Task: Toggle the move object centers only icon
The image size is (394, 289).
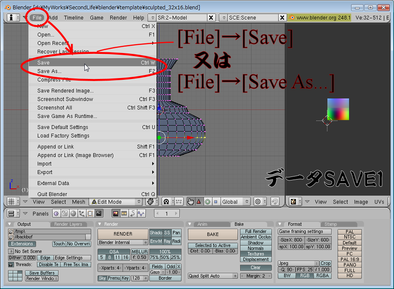Action: (179, 202)
